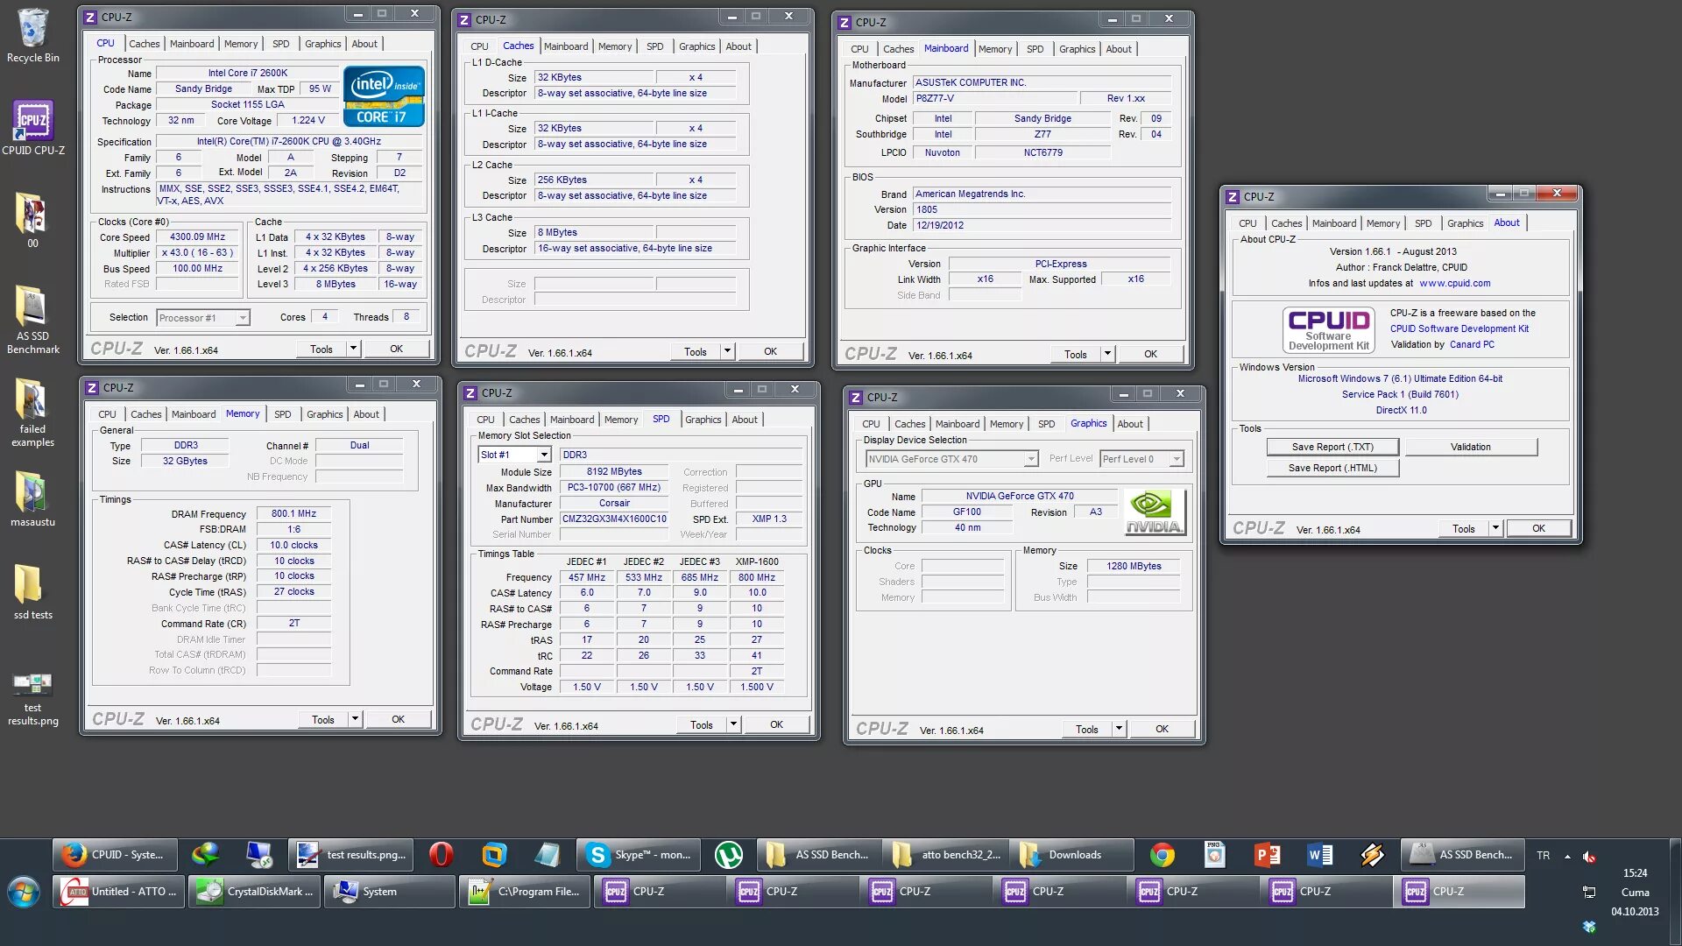
Task: Click the muted volume tray icon
Action: pyautogui.click(x=1589, y=857)
